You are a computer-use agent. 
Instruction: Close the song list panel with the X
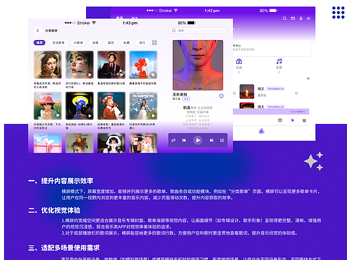[x=308, y=79]
